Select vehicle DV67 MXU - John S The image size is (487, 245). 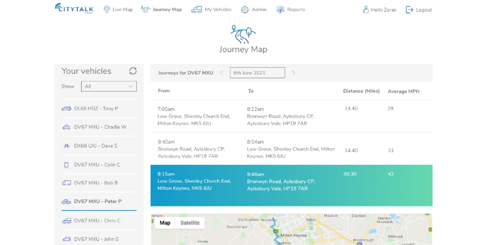99,239
